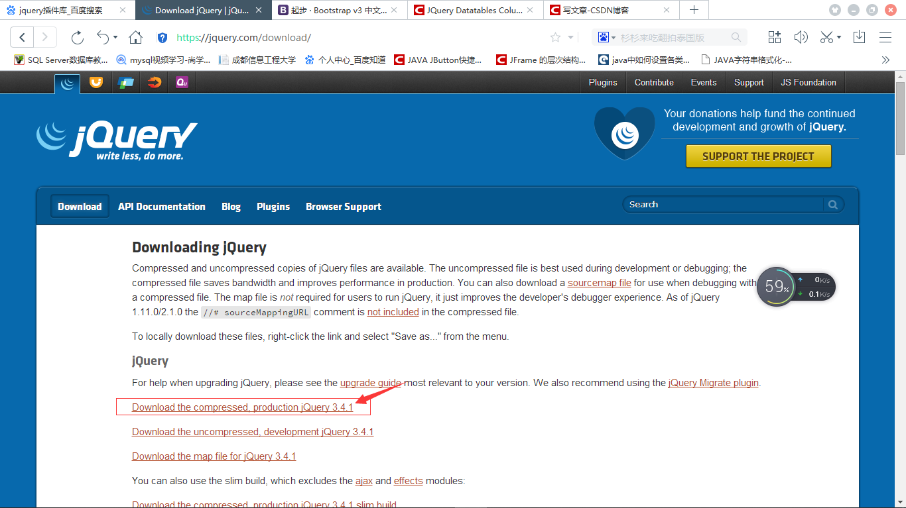Click the 59% download speed indicator

776,286
